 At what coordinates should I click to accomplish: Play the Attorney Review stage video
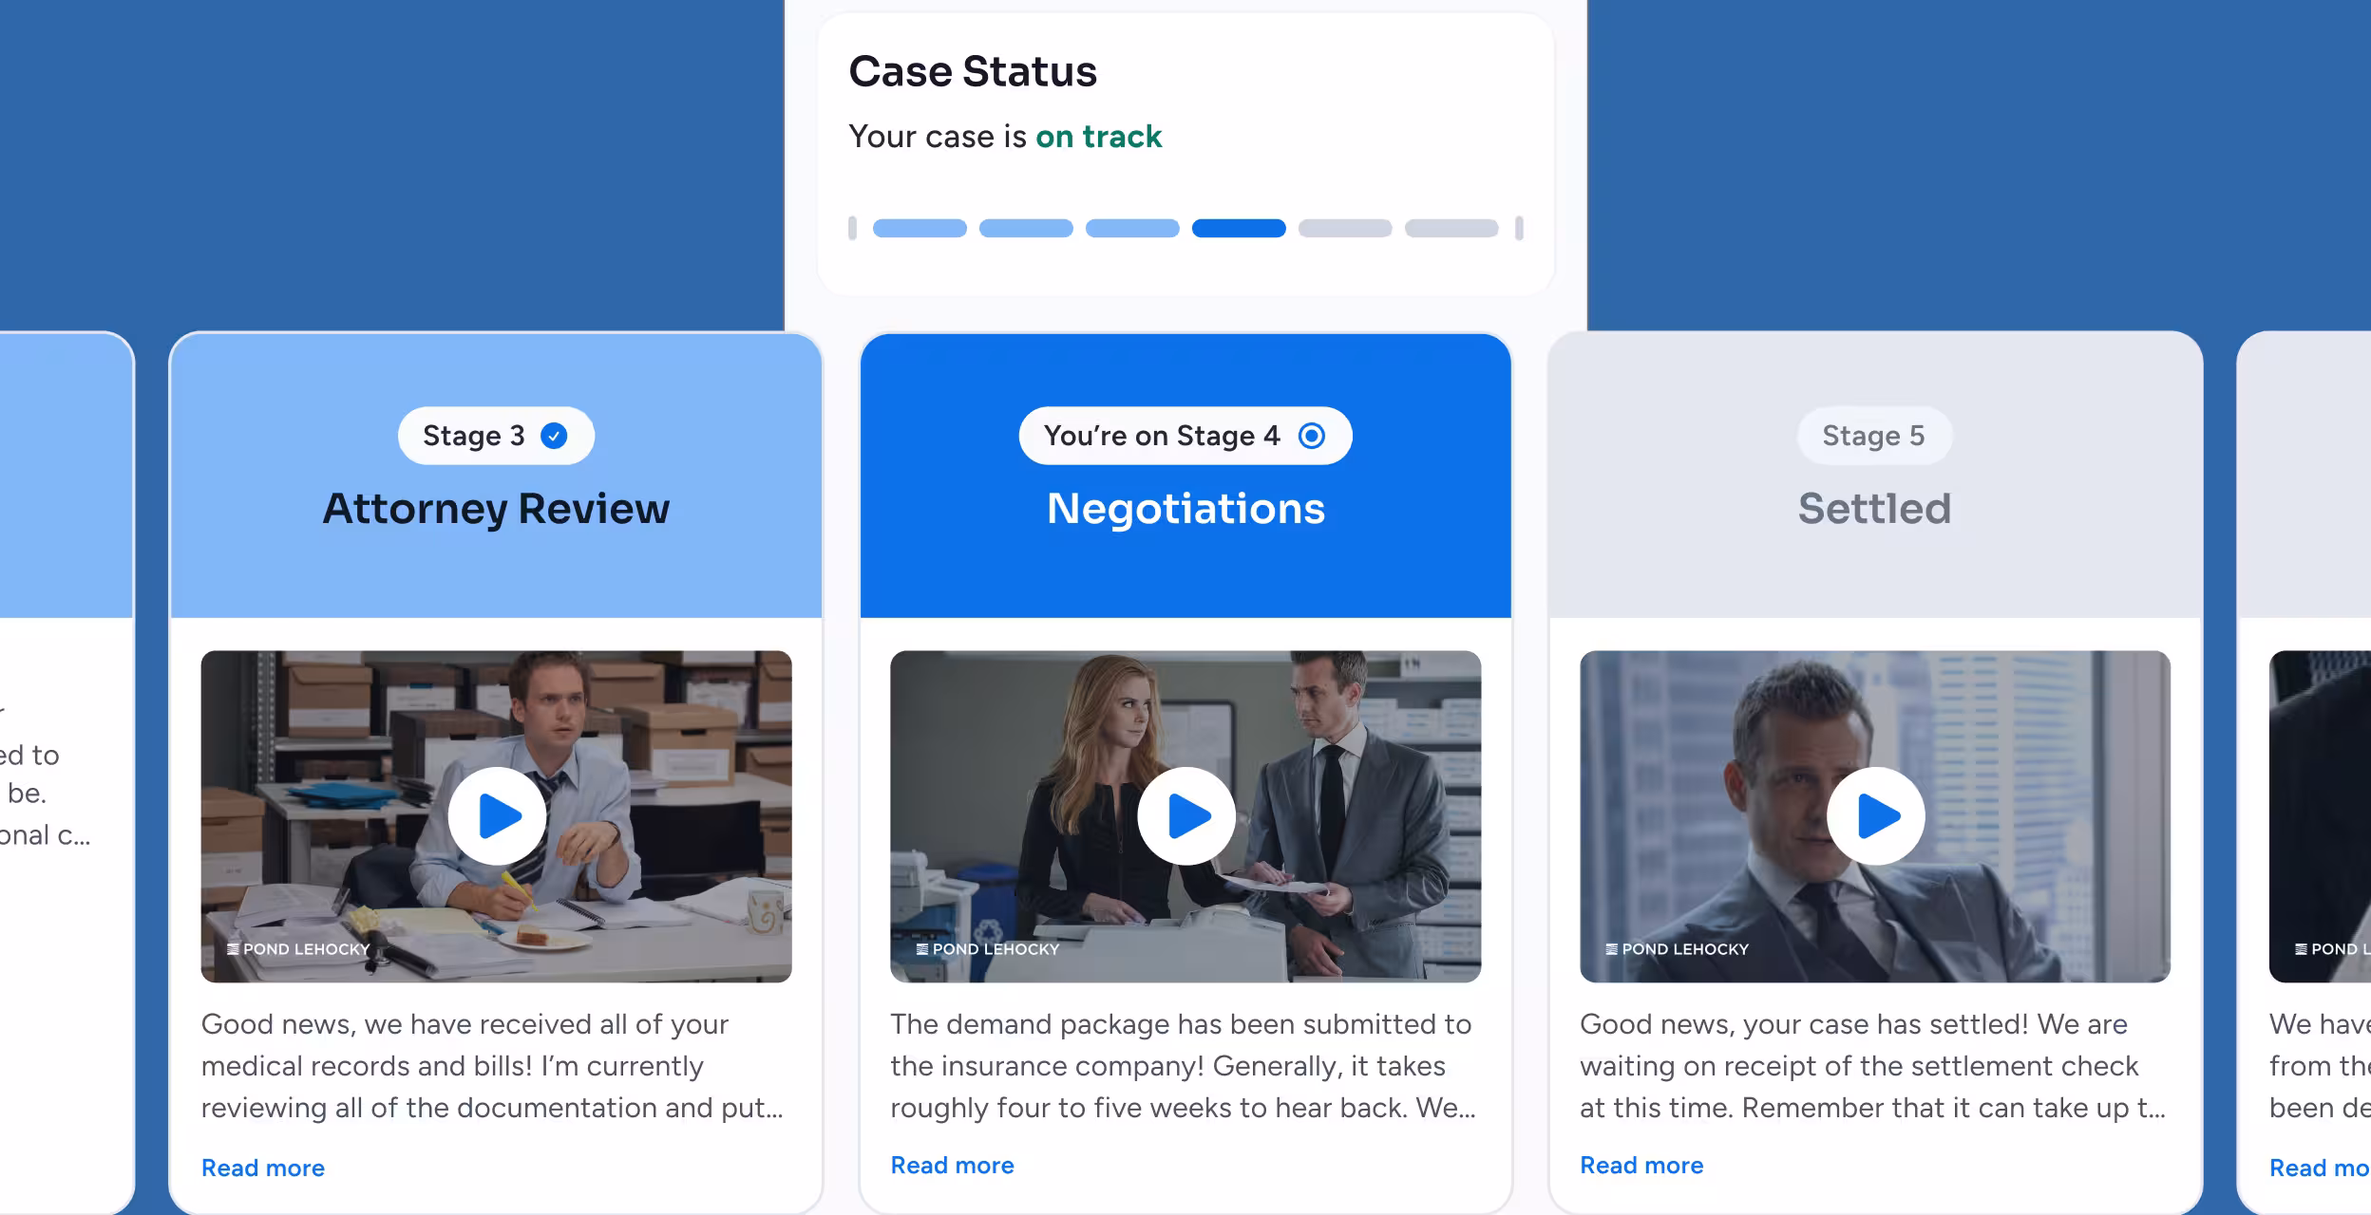pos(497,813)
